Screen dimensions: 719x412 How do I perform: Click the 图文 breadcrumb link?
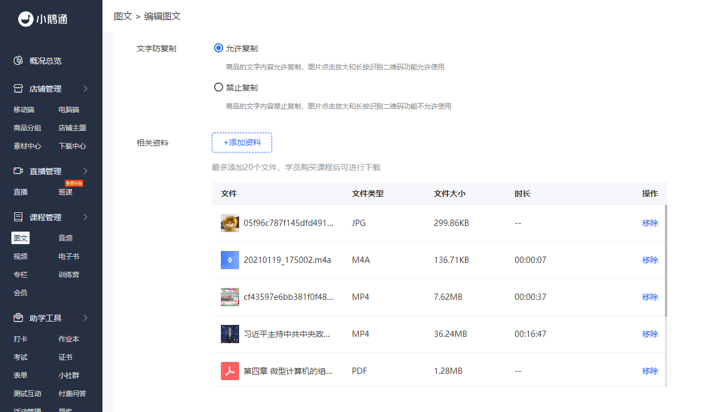coord(123,16)
